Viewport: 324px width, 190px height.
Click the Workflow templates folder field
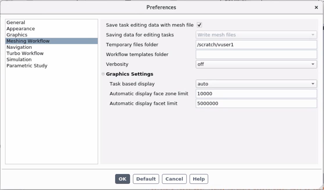coord(257,54)
